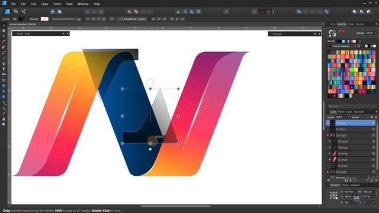Open the Normal blend mode dropdown
This screenshot has height=213, width=379.
(360, 117)
